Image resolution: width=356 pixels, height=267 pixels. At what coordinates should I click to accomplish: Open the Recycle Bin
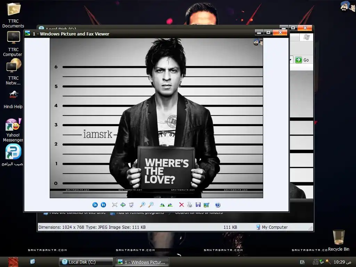pyautogui.click(x=339, y=241)
